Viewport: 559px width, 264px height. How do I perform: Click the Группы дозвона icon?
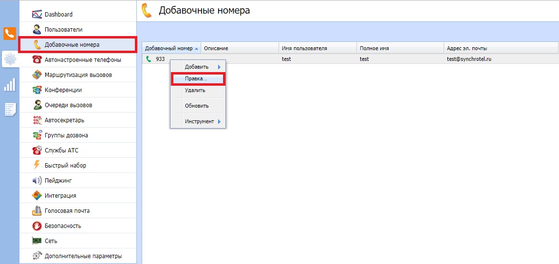coord(37,135)
